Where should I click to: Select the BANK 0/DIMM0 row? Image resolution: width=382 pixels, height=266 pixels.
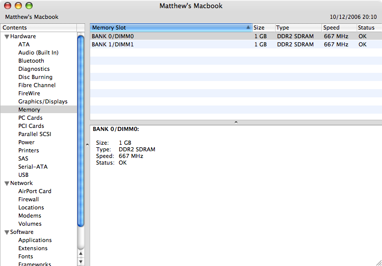[236, 36]
